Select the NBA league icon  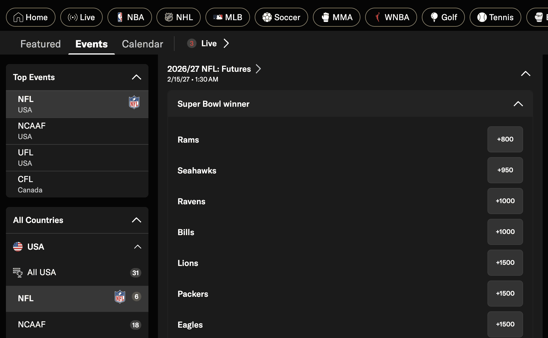pos(120,17)
